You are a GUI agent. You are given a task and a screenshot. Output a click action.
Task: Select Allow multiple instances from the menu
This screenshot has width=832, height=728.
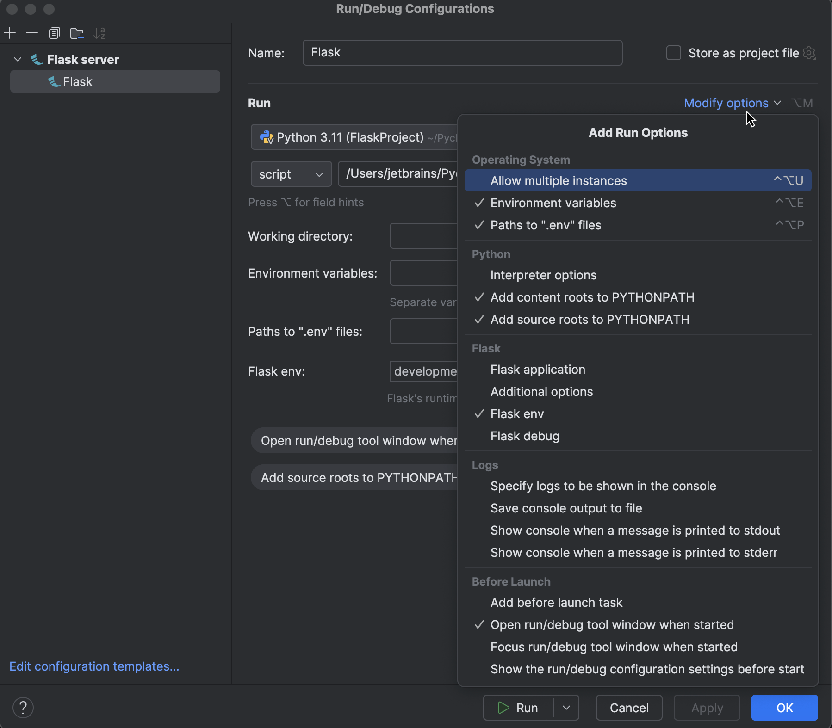point(559,180)
